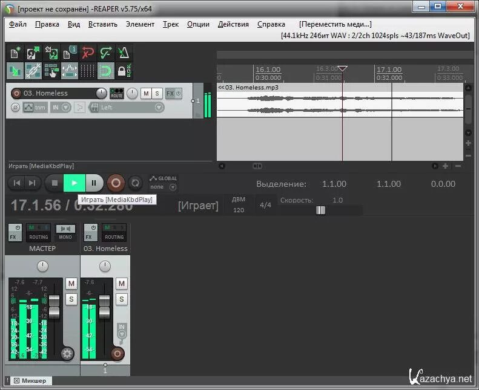Screen dimensions: 479x390
Task: Click the transport Record button
Action: point(116,183)
